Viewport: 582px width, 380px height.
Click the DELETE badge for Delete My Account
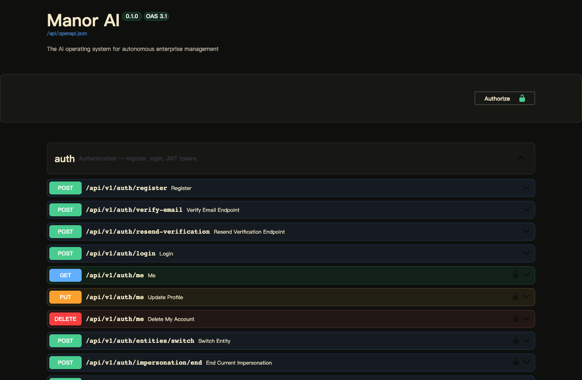[65, 319]
